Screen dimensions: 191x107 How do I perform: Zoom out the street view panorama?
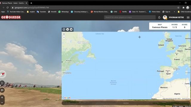click(2, 103)
